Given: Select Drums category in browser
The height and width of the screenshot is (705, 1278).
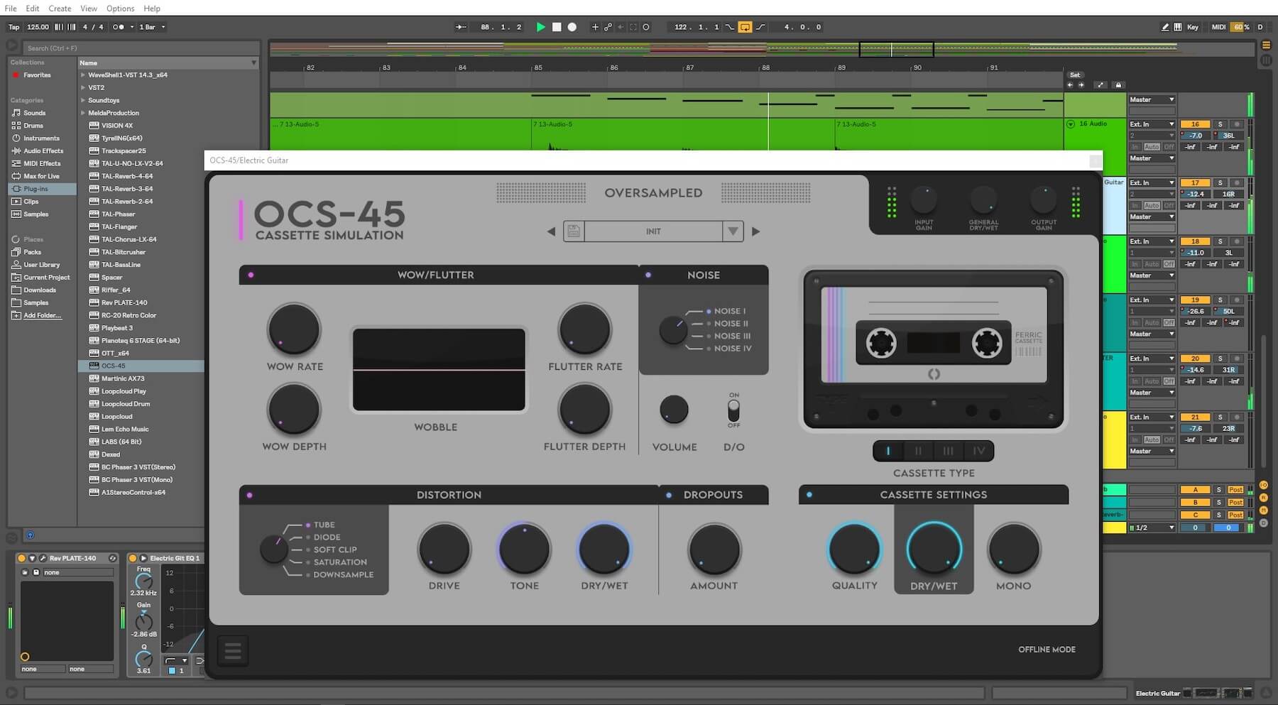Looking at the screenshot, I should [33, 126].
